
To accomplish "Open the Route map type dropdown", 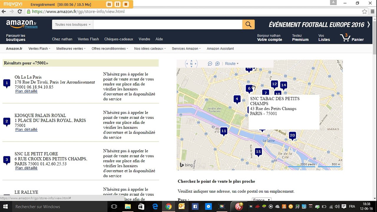I will tap(232, 64).
